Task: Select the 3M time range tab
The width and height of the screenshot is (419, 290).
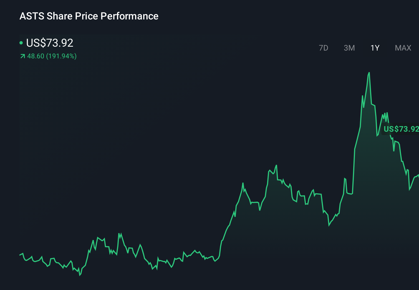Action: tap(349, 48)
